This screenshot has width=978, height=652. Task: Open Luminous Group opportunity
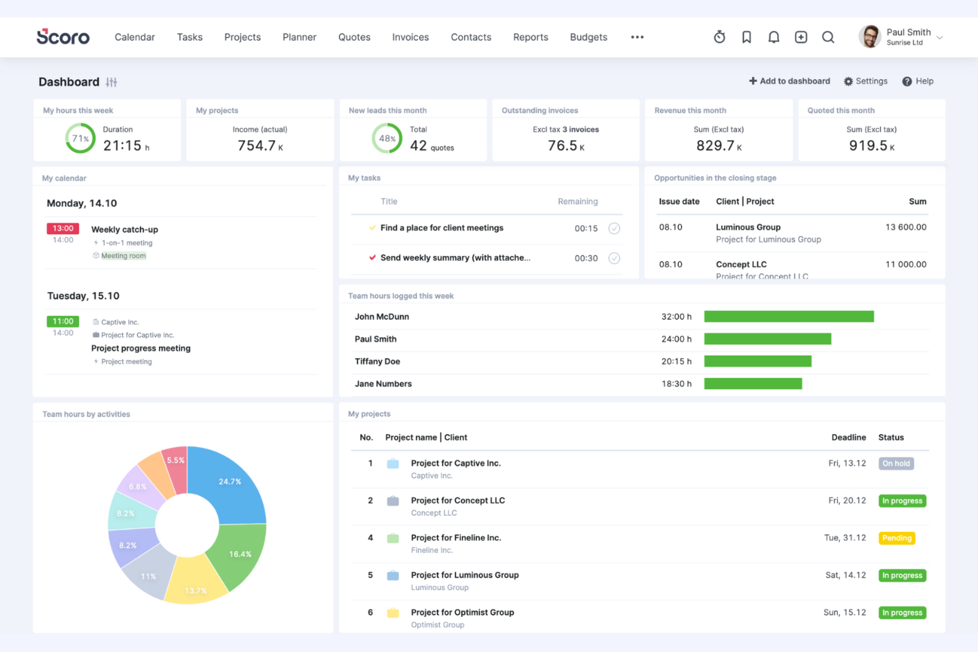748,227
